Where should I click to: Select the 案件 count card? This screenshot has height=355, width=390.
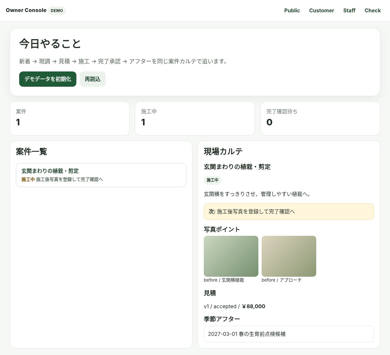tap(70, 118)
